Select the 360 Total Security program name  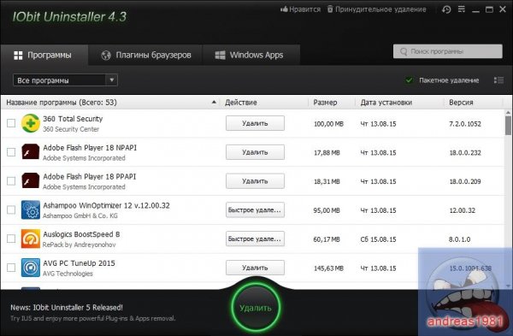click(x=73, y=119)
